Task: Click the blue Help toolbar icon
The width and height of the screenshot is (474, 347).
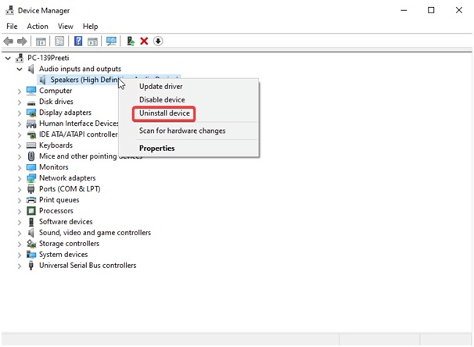Action: coord(77,41)
